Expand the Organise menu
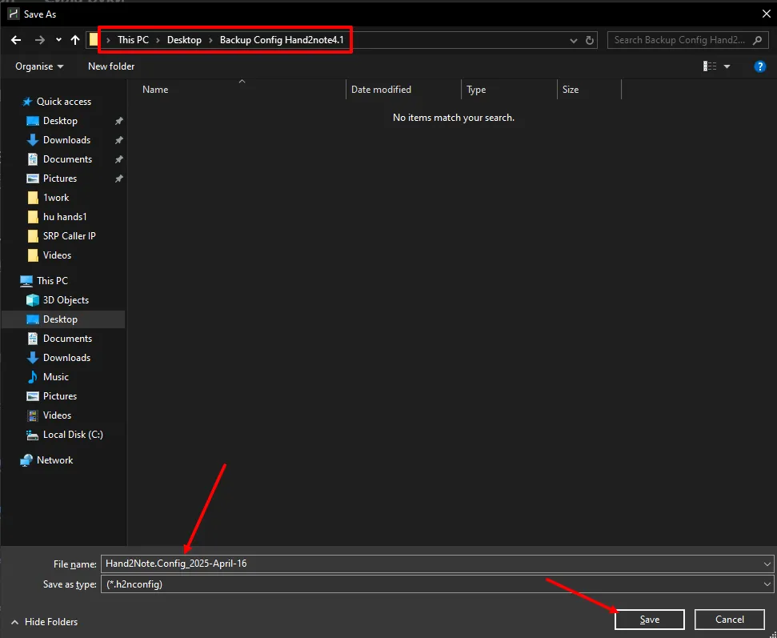This screenshot has height=638, width=777. click(x=39, y=66)
